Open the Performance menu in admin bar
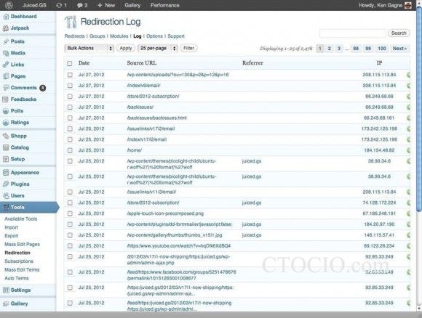This screenshot has width=422, height=318. click(164, 5)
